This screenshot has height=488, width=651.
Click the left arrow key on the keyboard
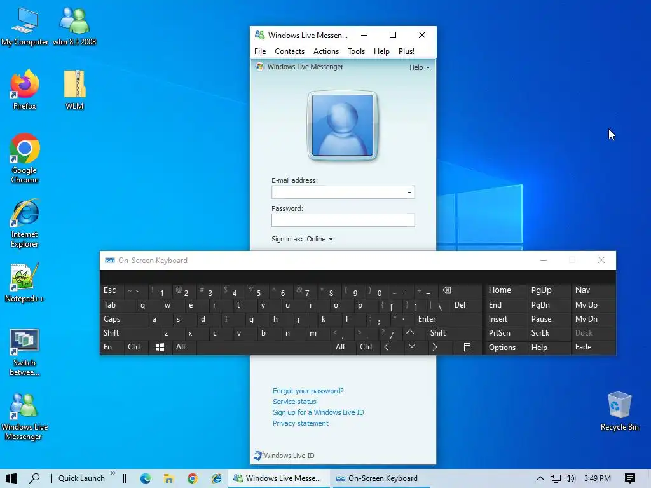[387, 347]
